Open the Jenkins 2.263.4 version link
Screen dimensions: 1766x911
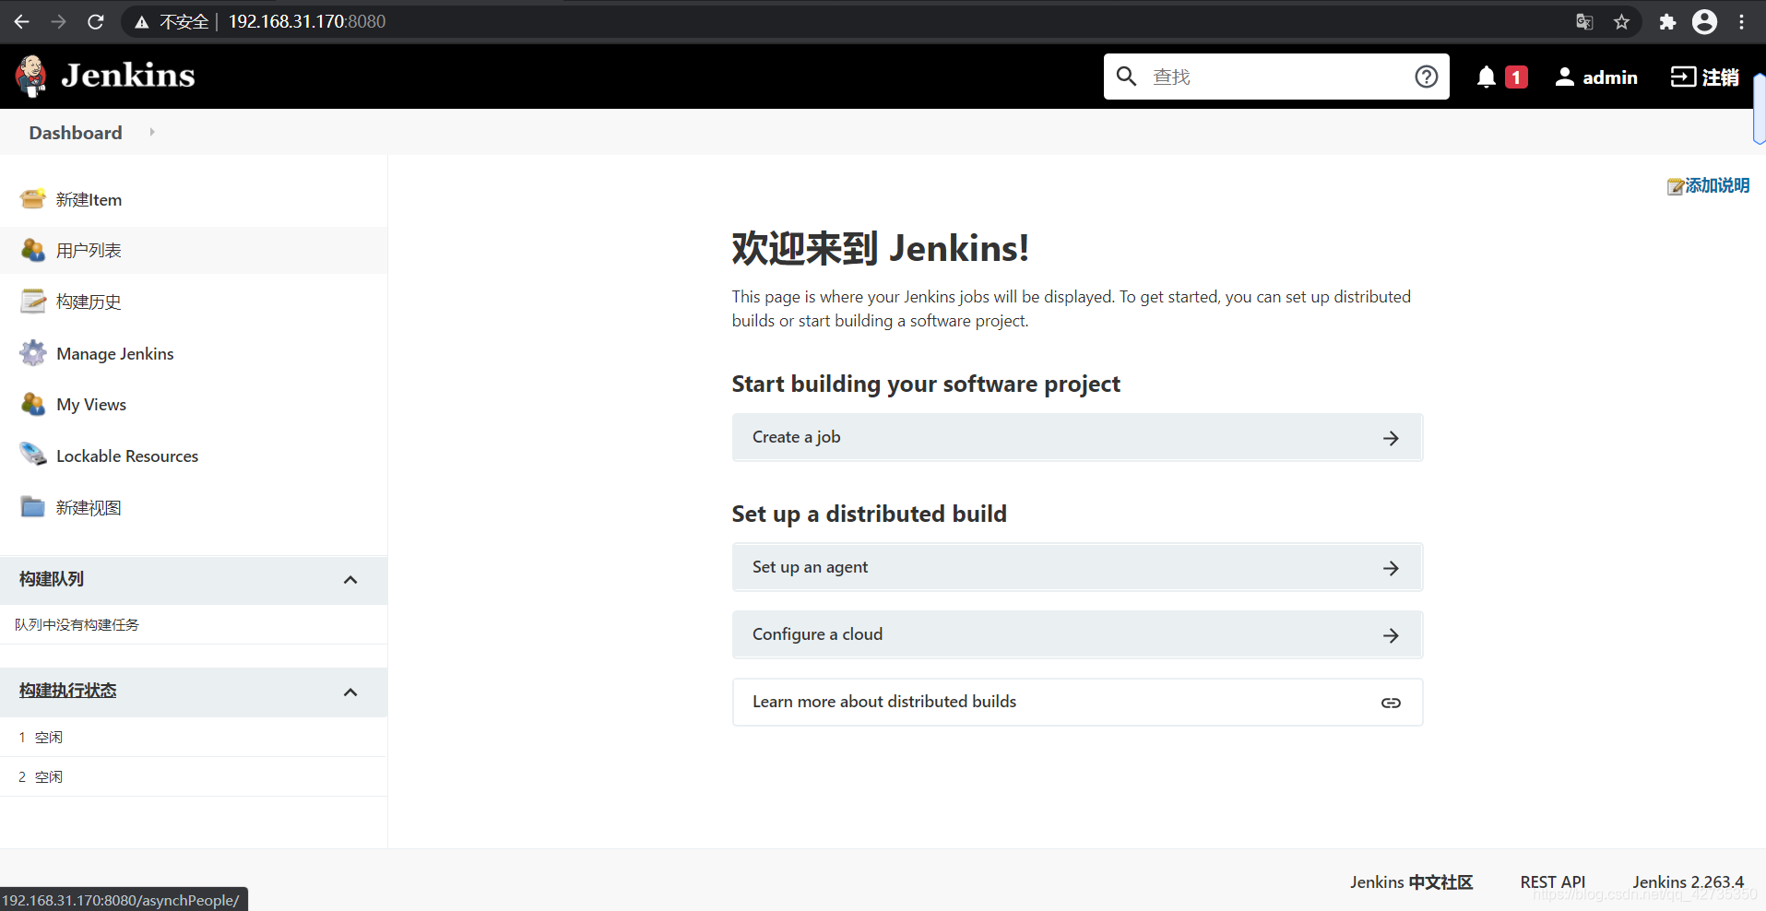(x=1688, y=882)
